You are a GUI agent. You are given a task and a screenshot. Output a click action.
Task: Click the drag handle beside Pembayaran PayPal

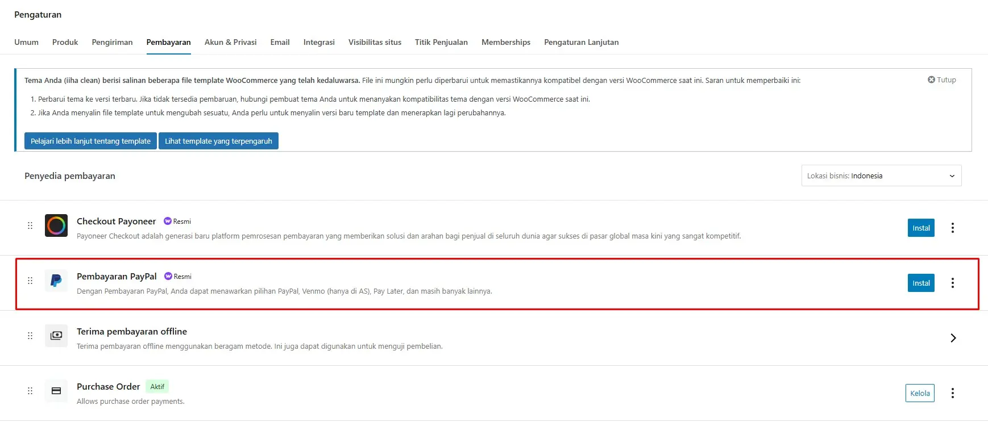pos(30,281)
